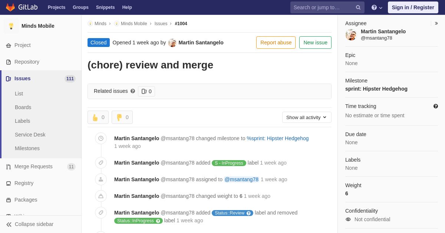Open the %sprint: Hipster Hedgehog milestone link
Image resolution: width=445 pixels, height=233 pixels.
(278, 138)
